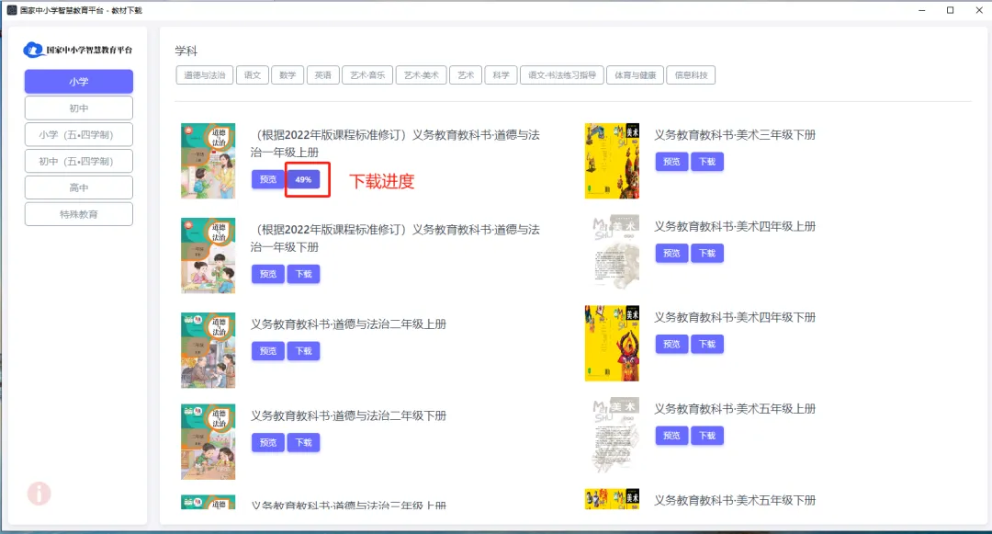Select the 小学 level tab
Screen dimensions: 992x534
[x=78, y=82]
